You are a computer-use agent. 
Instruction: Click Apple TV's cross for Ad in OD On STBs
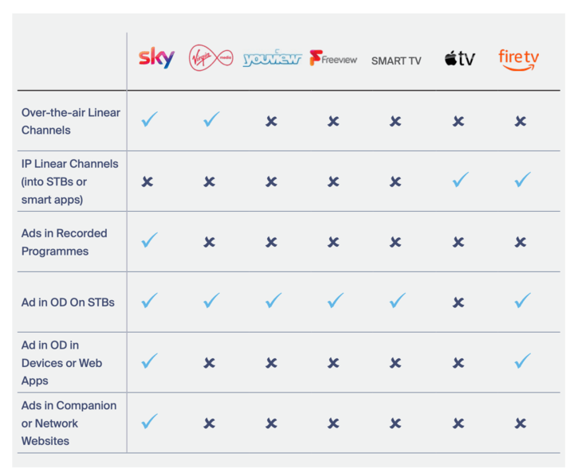(x=458, y=302)
